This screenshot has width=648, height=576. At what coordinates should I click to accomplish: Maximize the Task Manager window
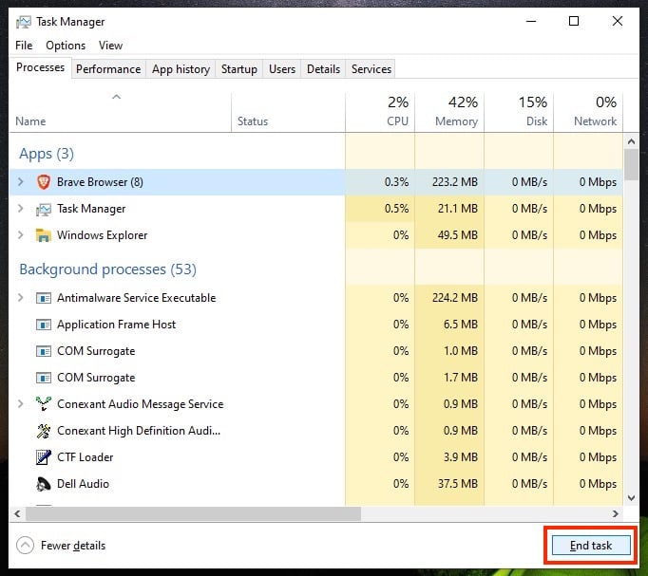[574, 21]
